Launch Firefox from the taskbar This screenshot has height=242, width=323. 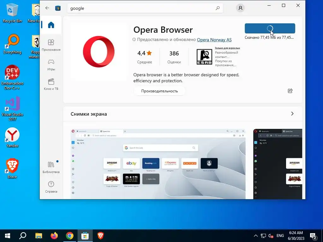click(54, 236)
